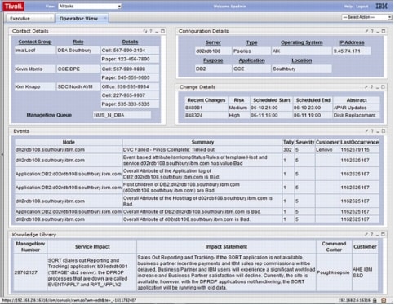This screenshot has width=395, height=305.
Task: Click the Tivoli logo
Action: tap(14, 7)
